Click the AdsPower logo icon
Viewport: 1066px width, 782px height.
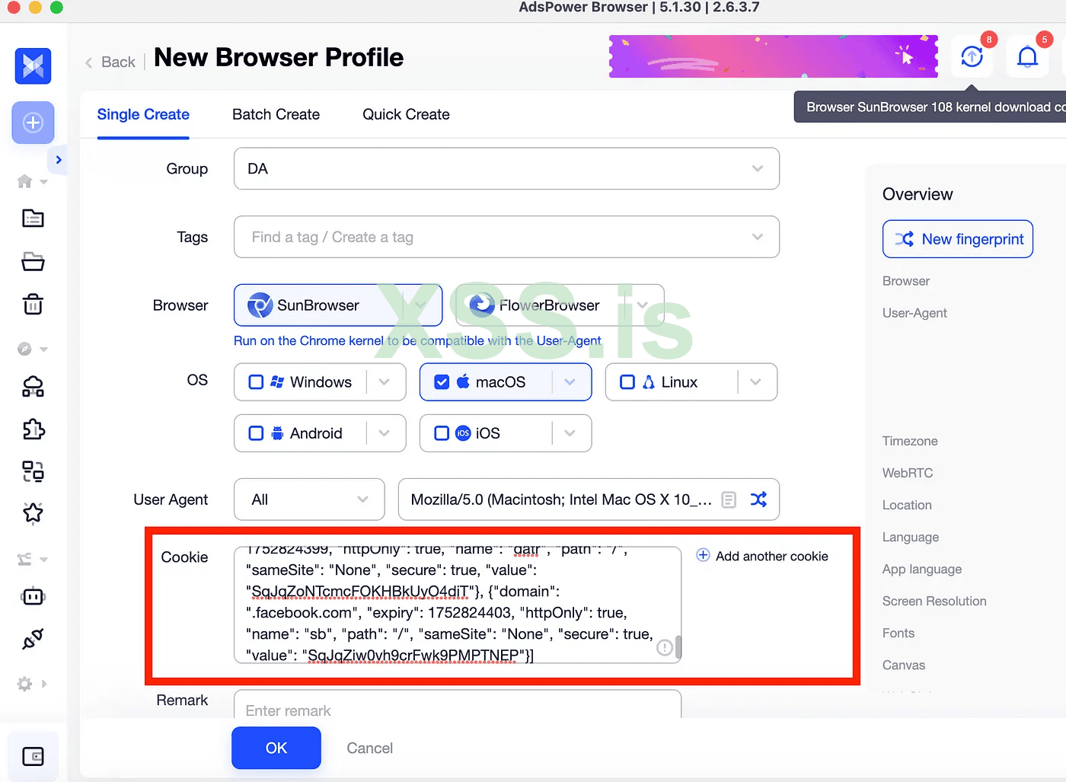coord(33,66)
